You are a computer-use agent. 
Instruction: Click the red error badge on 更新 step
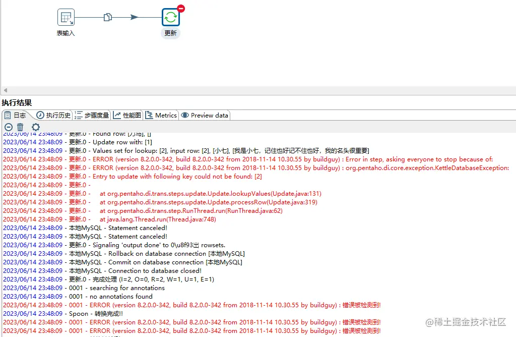point(181,9)
